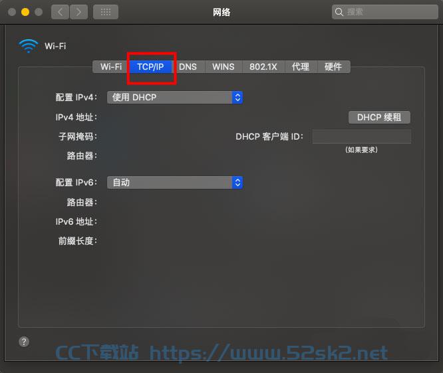Screen dimensions: 443x373
Task: Click the forward navigation arrow
Action: [x=78, y=12]
